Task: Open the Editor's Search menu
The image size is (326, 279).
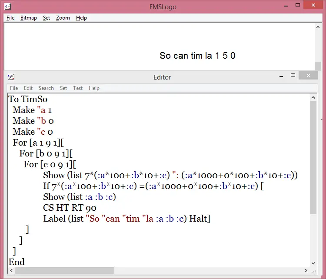Action: pos(46,88)
